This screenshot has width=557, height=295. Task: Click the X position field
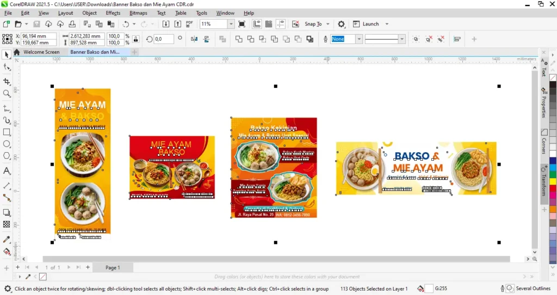(39, 36)
